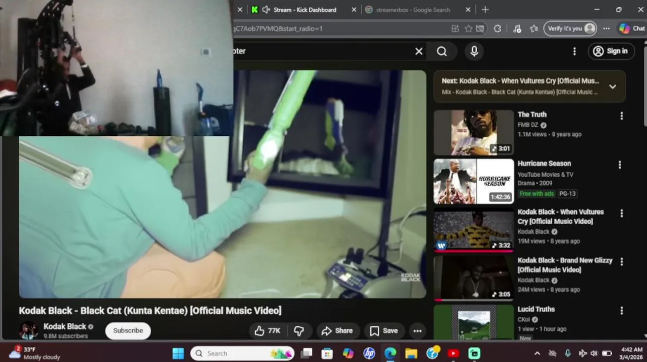The height and width of the screenshot is (362, 647).
Task: Open HP app in taskbar
Action: [369, 353]
